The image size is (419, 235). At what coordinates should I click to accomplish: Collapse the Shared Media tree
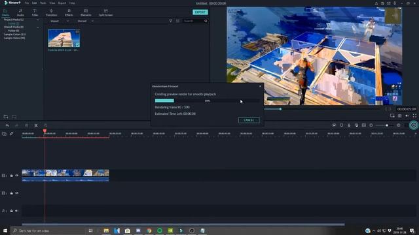pyautogui.click(x=38, y=27)
